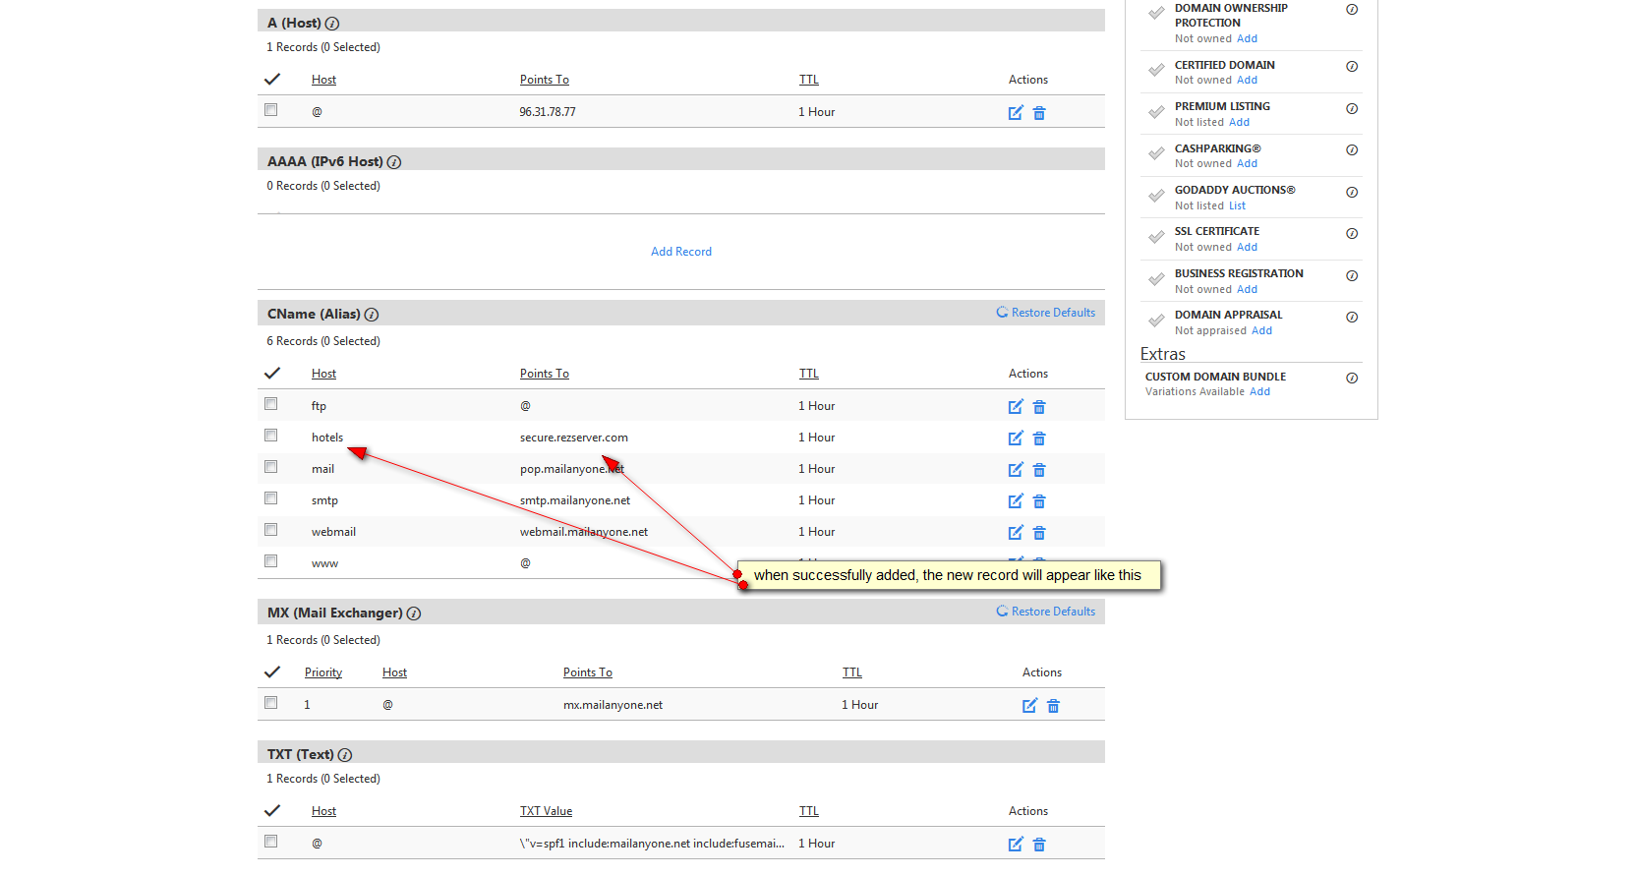Viewport: 1635px width, 876px height.
Task: Sort CName records by TTL column
Action: click(x=809, y=374)
